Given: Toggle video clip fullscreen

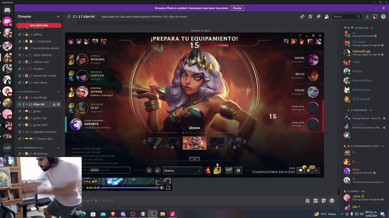Looking at the screenshot, I should (x=168, y=188).
